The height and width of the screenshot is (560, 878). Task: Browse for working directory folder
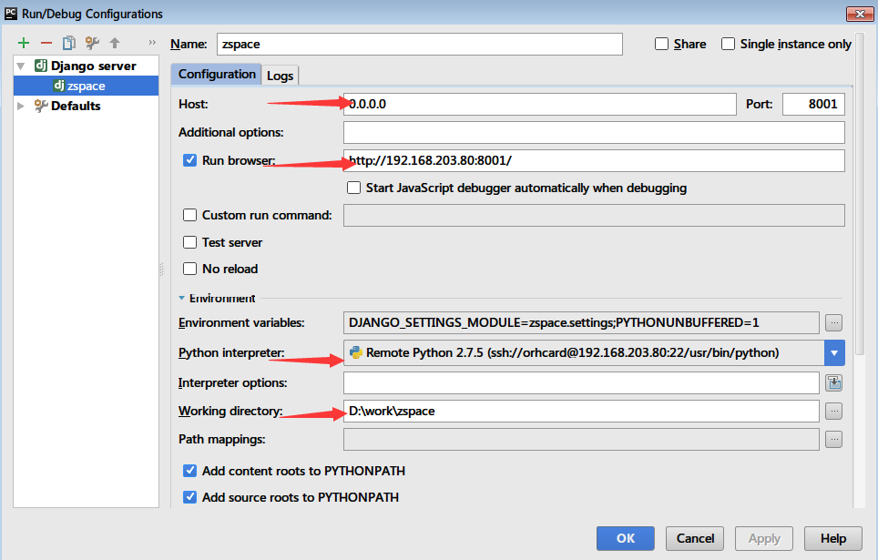pyautogui.click(x=833, y=411)
